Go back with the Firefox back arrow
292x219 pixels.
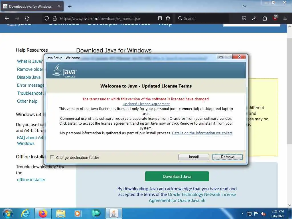(7, 19)
